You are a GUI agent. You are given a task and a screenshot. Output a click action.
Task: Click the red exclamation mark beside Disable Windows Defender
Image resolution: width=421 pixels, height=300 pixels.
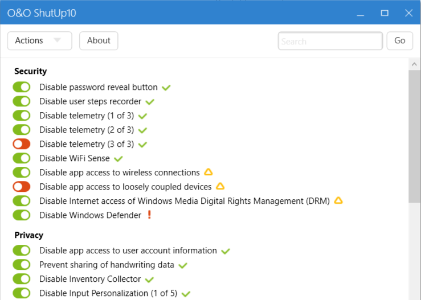(x=150, y=215)
